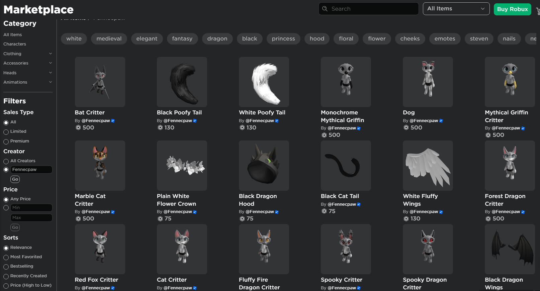Filter by the dragon tag

217,39
